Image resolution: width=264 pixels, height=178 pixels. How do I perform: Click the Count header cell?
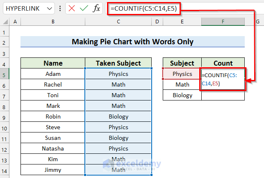pyautogui.click(x=223, y=63)
